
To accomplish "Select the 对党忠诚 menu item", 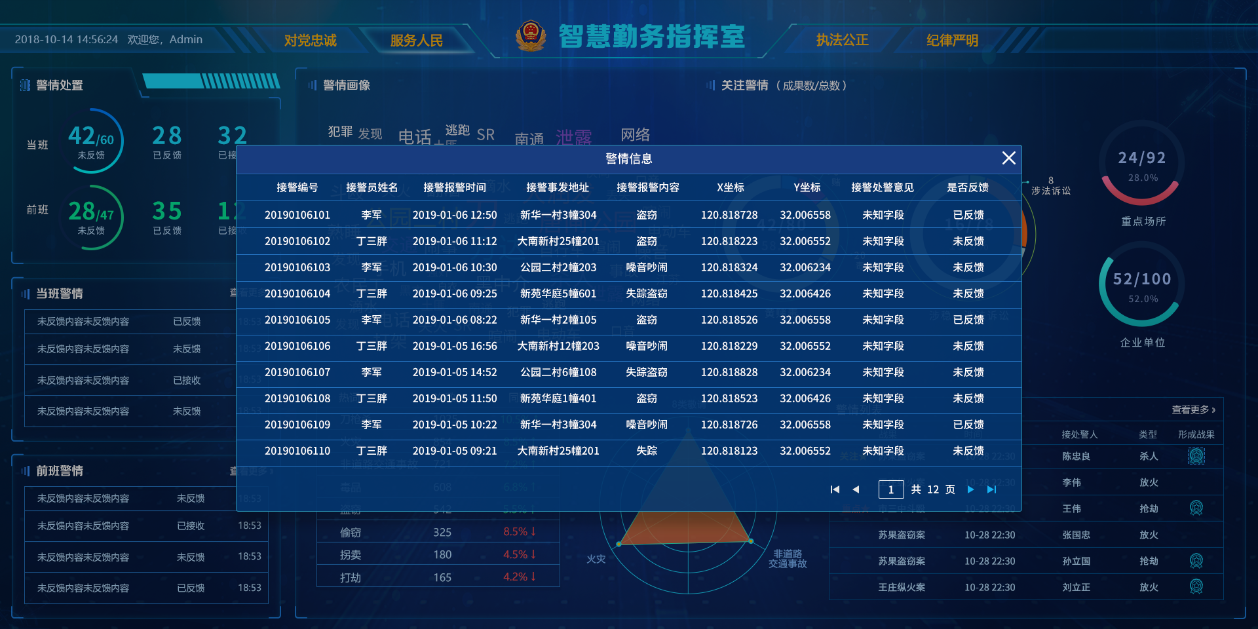I will [x=309, y=40].
